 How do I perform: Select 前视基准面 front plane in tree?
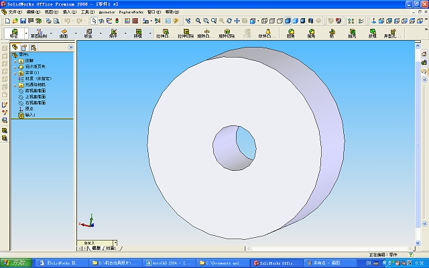point(36,91)
